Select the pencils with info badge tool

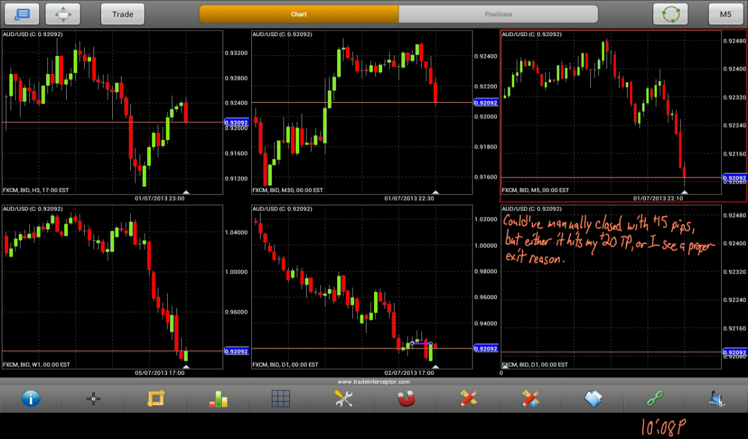pyautogui.click(x=530, y=399)
